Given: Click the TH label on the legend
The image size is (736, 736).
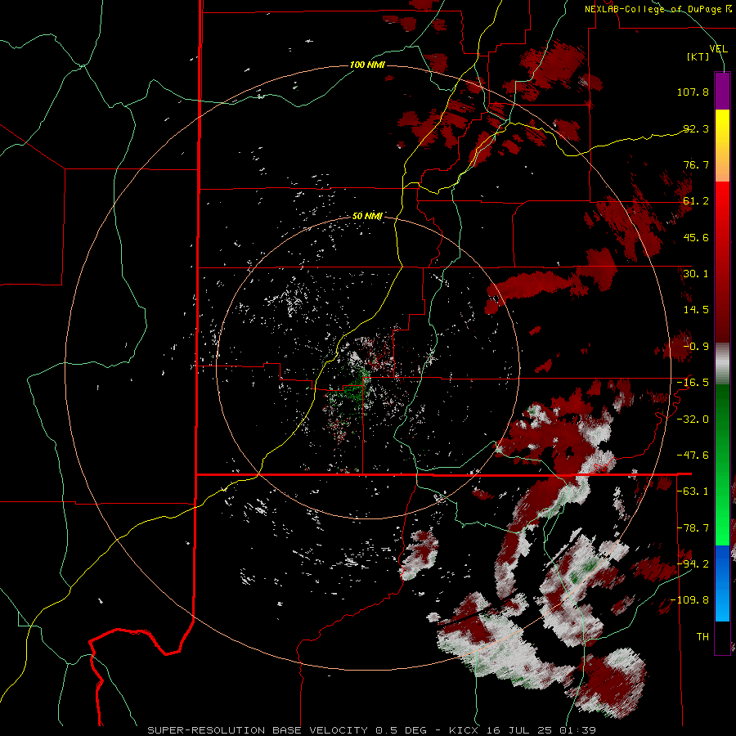Looking at the screenshot, I should 702,637.
